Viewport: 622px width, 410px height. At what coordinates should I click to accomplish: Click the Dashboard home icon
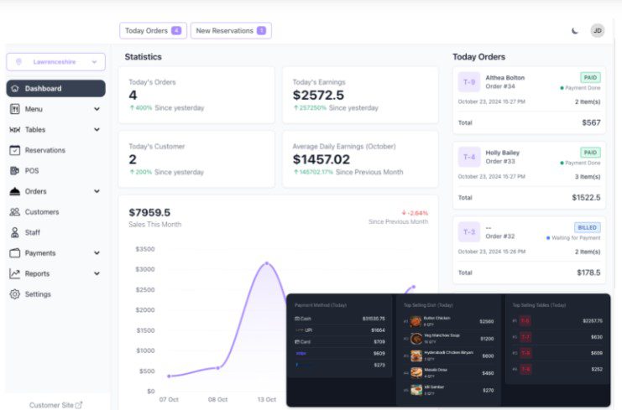point(15,89)
